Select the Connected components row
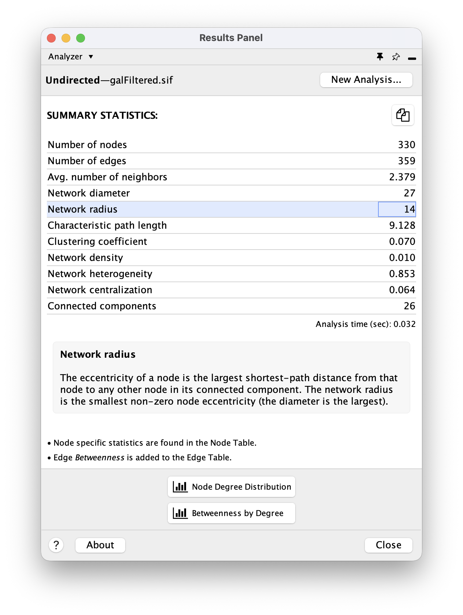This screenshot has height=615, width=463. click(x=231, y=306)
